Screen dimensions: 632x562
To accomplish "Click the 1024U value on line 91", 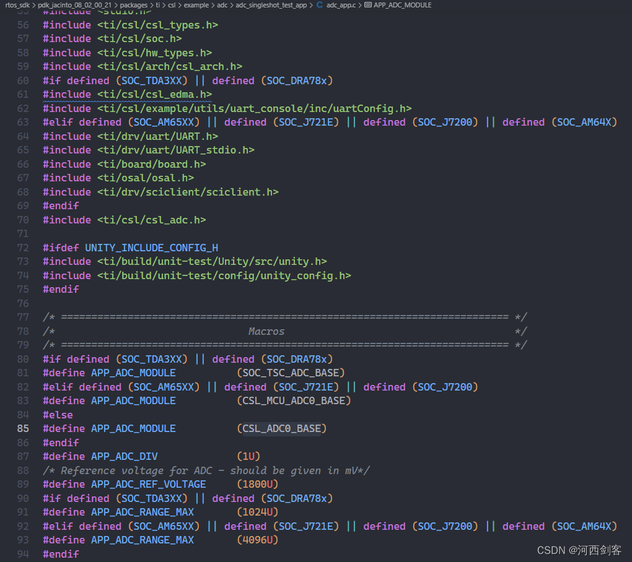I will coord(258,512).
